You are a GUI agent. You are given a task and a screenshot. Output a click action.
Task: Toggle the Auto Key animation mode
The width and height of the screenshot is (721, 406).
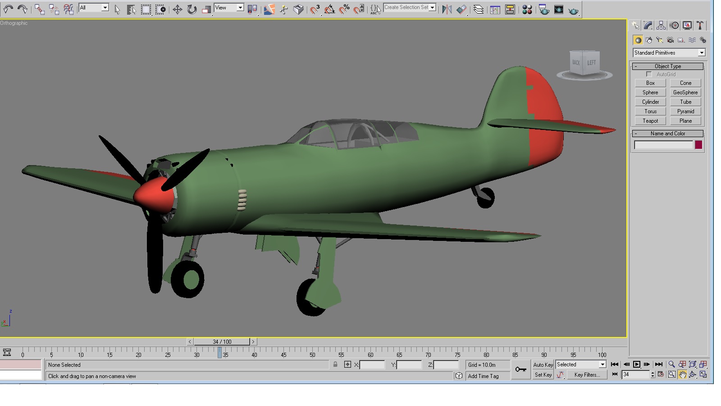click(x=543, y=364)
